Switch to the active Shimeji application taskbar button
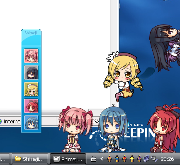This screenshot has width=180, height=165. 68,159
